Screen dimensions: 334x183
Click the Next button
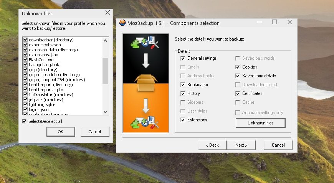(241, 145)
